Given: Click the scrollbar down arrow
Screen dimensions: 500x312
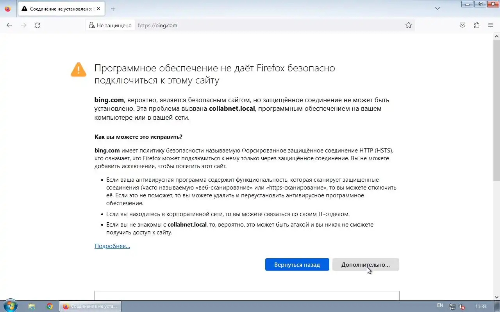Looking at the screenshot, I should point(496,297).
